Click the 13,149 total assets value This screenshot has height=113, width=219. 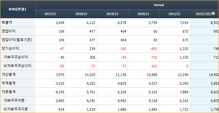pos(183,75)
